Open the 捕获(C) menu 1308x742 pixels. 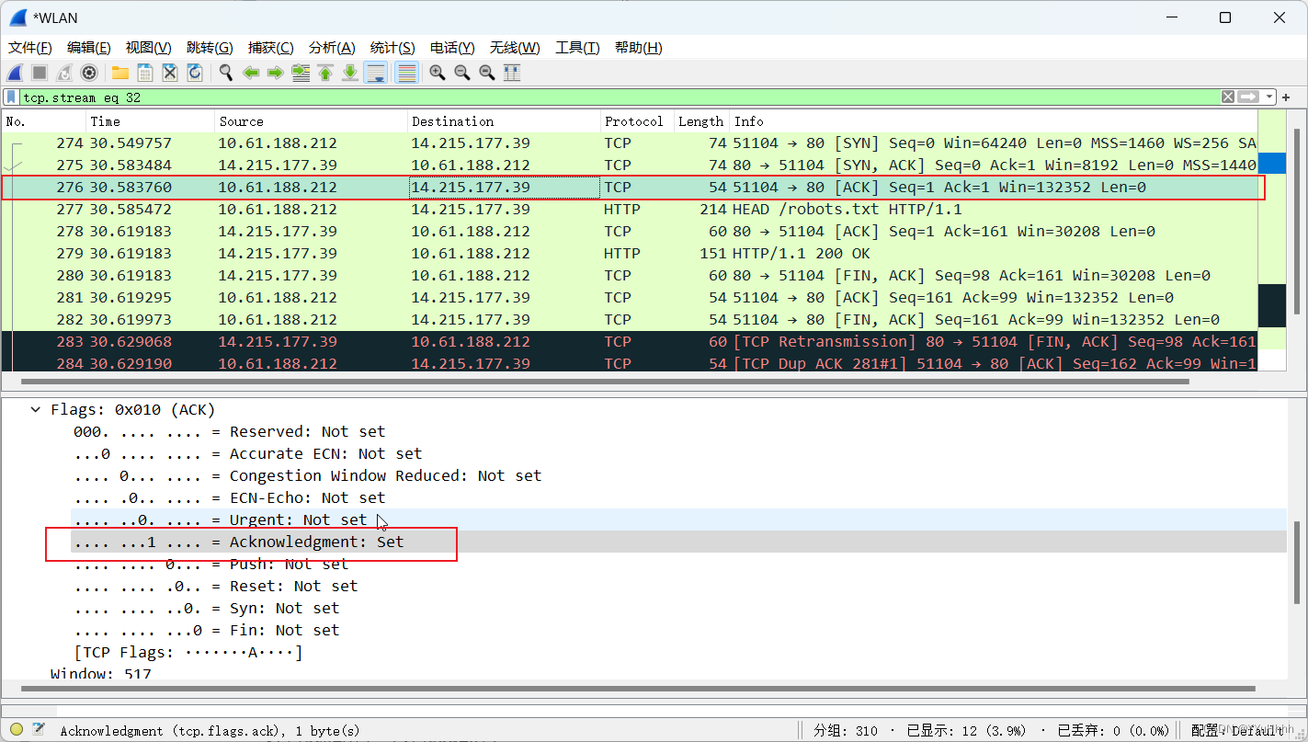coord(271,48)
